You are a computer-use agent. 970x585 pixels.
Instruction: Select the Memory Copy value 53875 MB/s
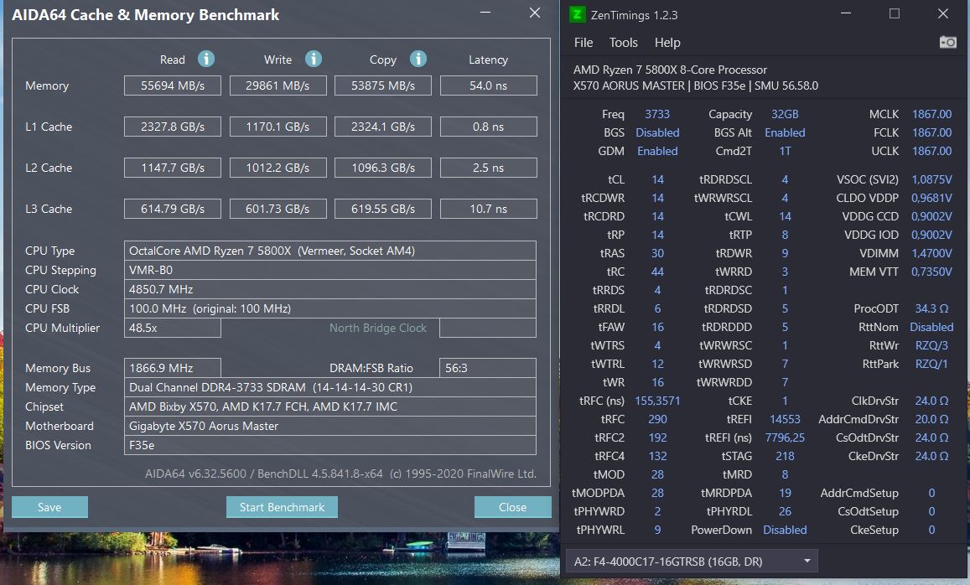click(x=383, y=86)
